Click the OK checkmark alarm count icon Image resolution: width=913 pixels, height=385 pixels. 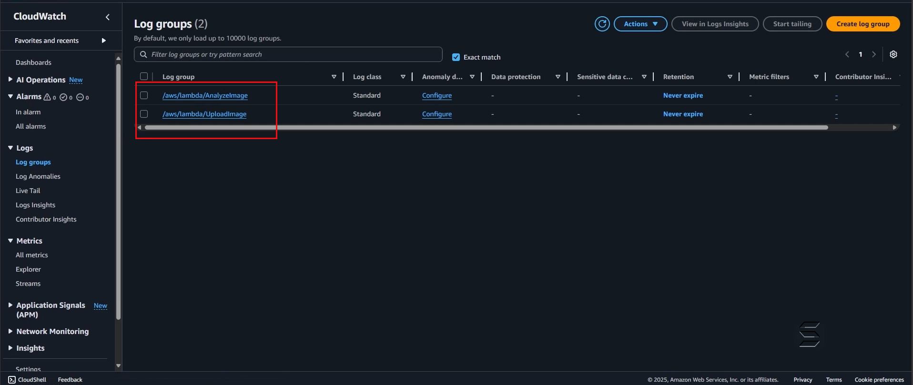tap(63, 97)
